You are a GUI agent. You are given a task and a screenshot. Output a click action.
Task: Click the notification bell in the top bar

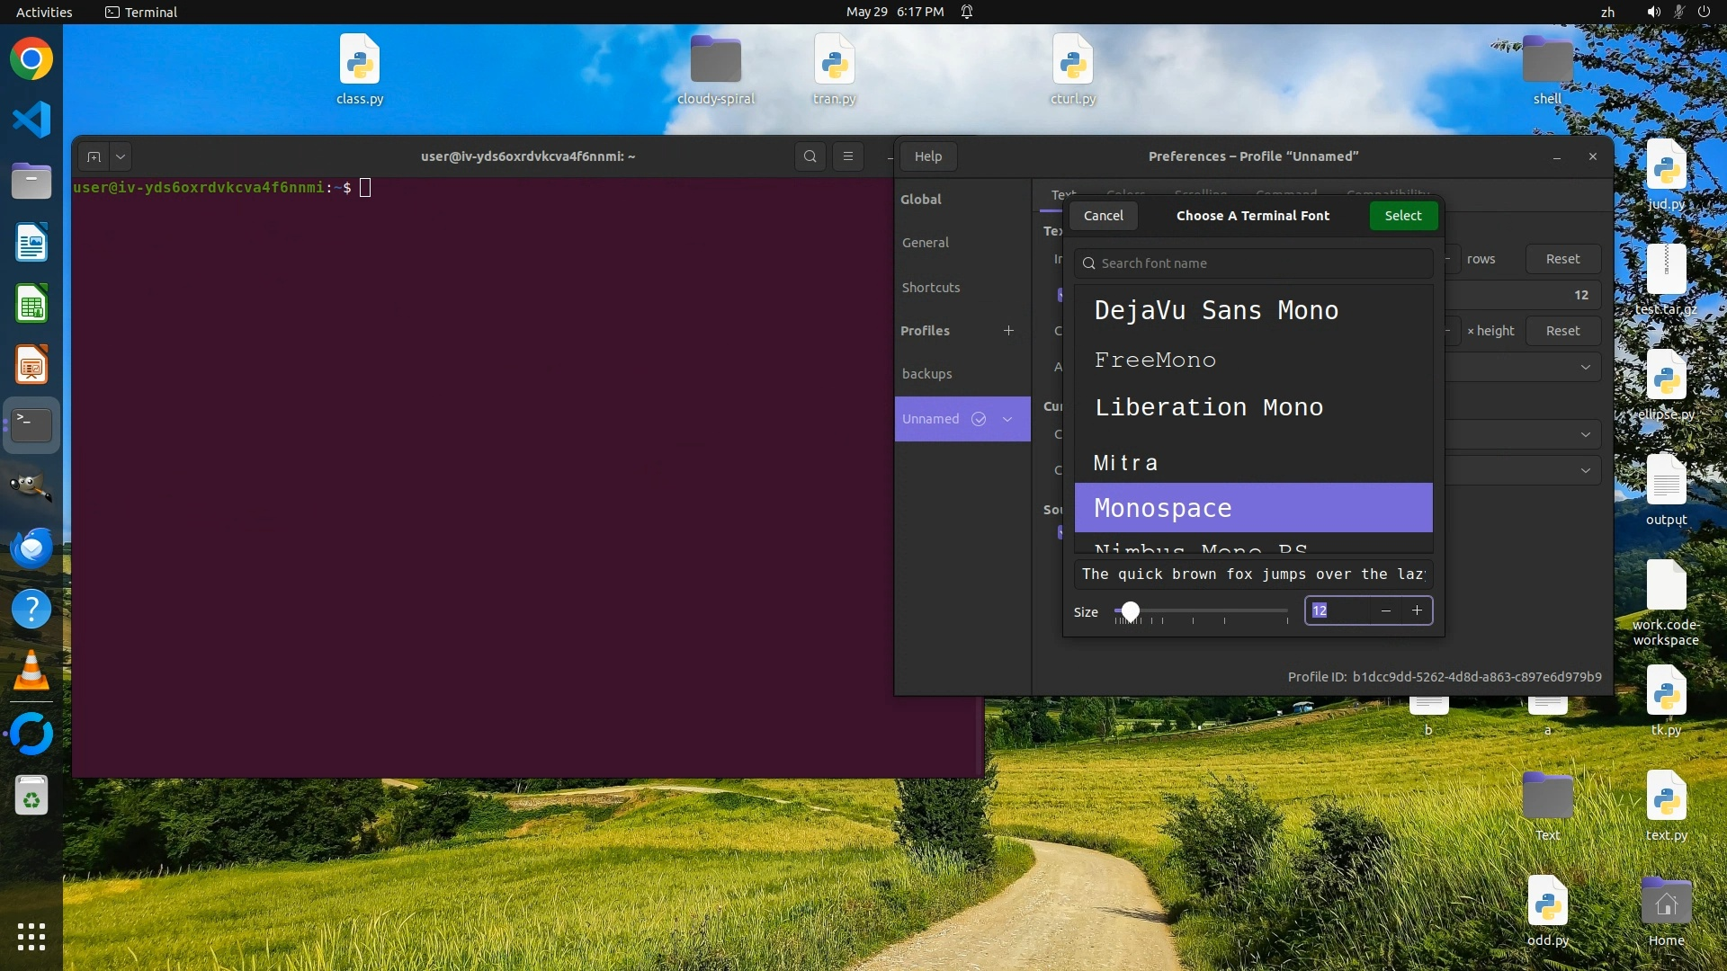pos(967,12)
